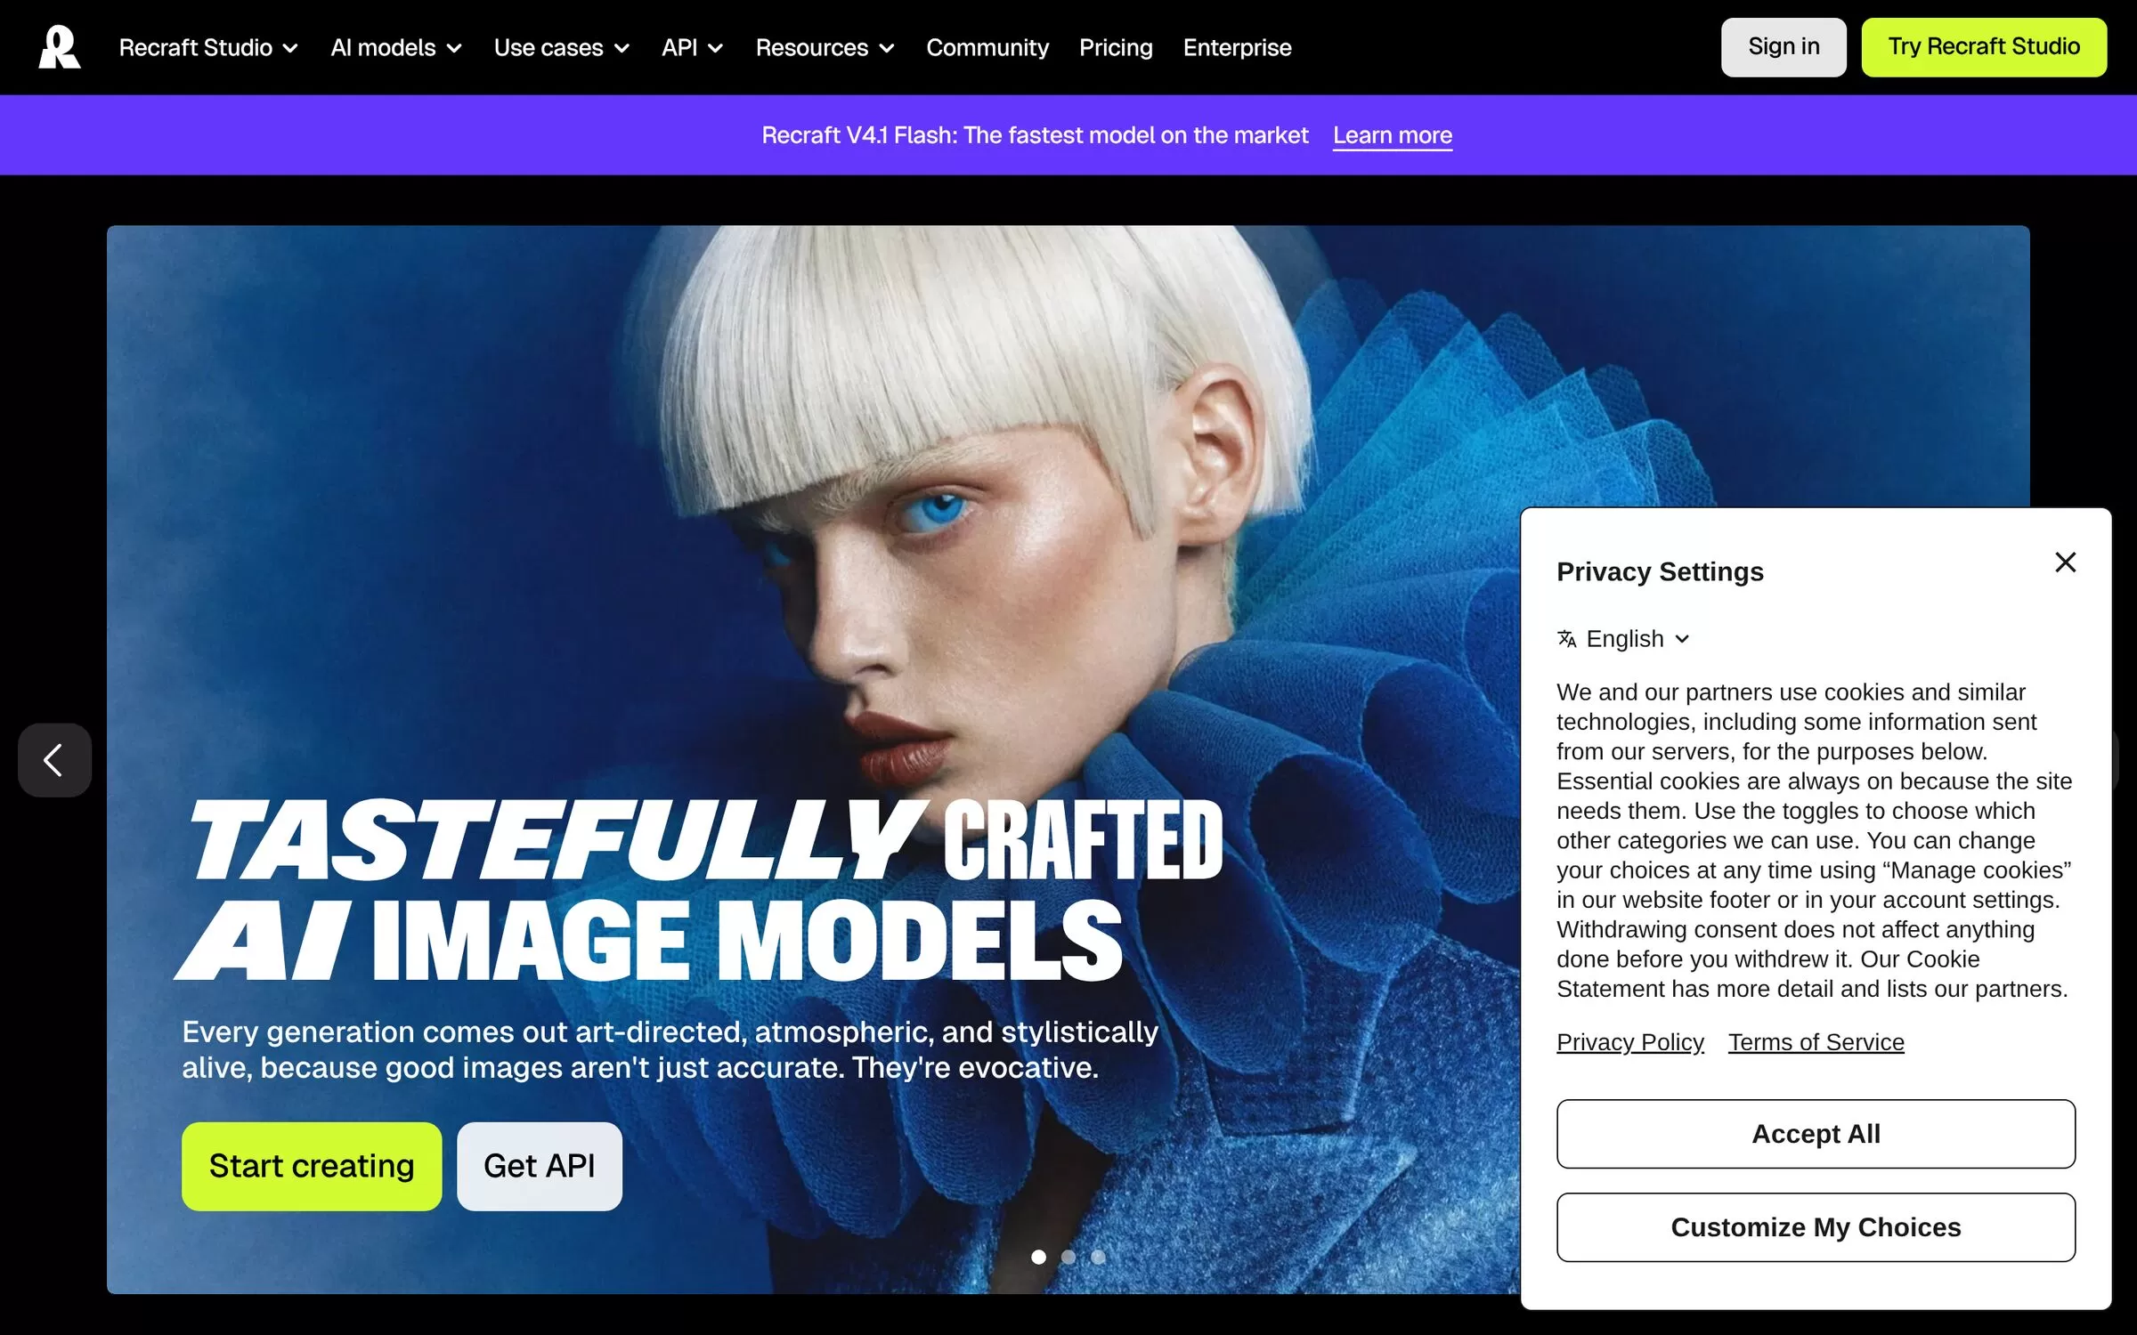Select the first carousel dot
Image resolution: width=2137 pixels, height=1335 pixels.
tap(1038, 1257)
